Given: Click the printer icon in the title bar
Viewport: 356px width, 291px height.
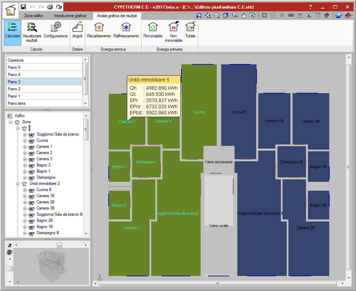Looking at the screenshot, I should 50,7.
